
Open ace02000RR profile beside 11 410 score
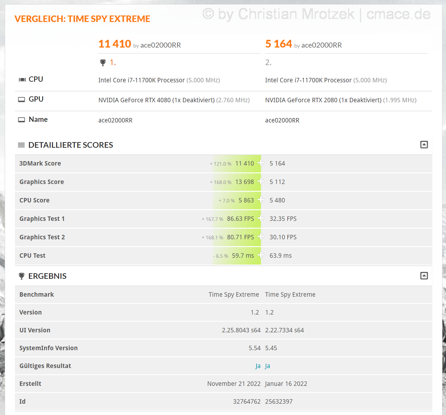(x=160, y=45)
